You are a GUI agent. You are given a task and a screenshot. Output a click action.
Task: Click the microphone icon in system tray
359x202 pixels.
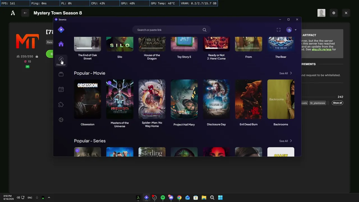click(37, 198)
